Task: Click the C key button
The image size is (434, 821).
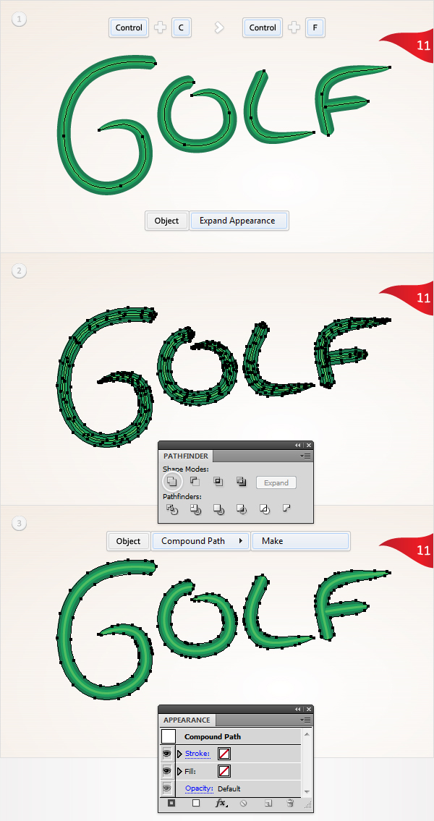Action: tap(181, 27)
